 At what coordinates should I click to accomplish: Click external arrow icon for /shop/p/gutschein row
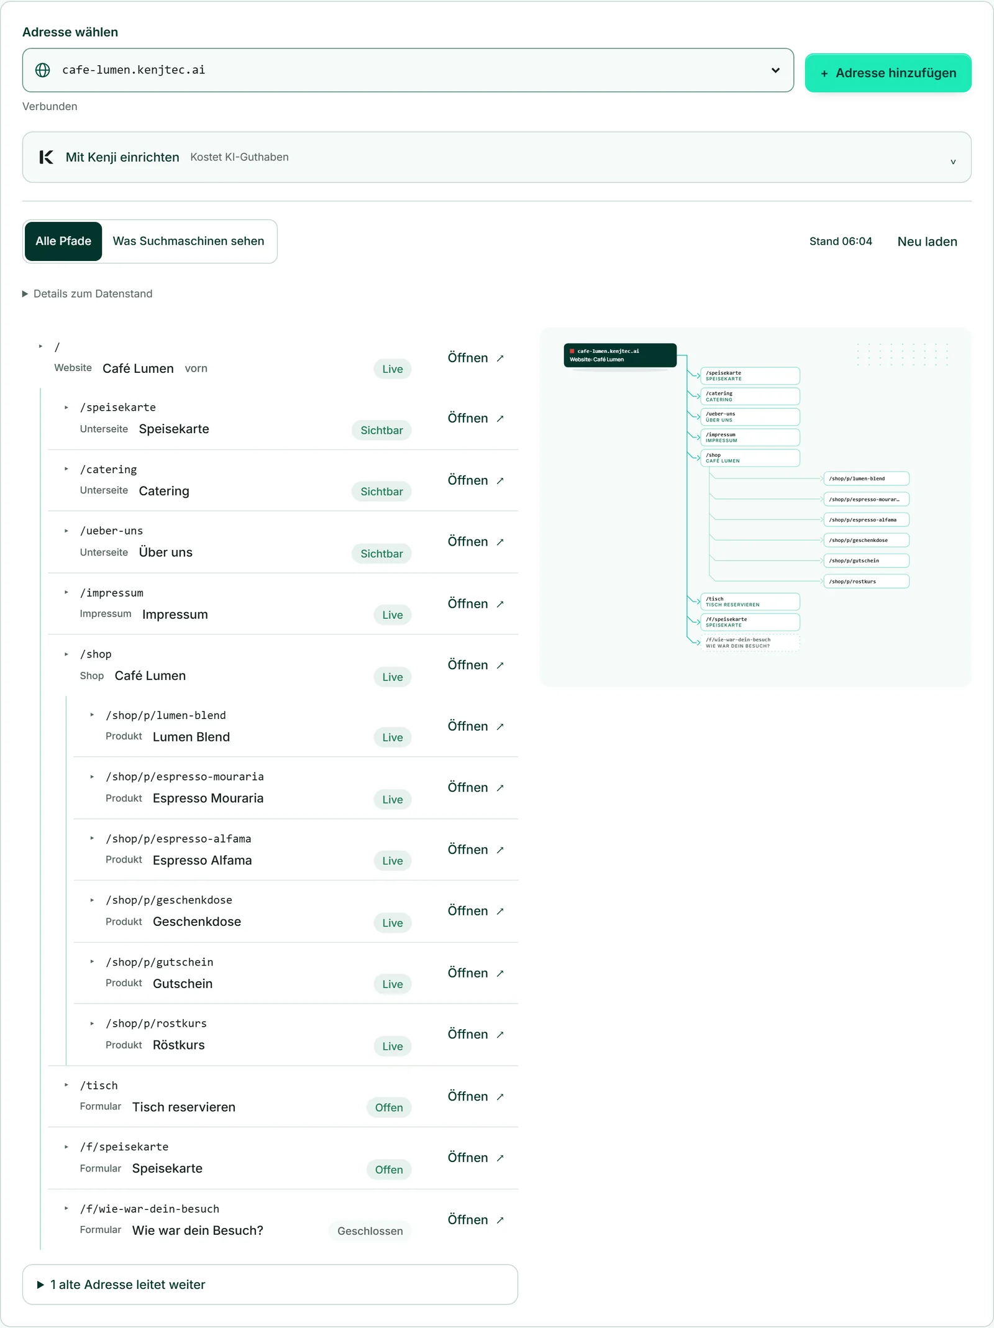pos(500,974)
